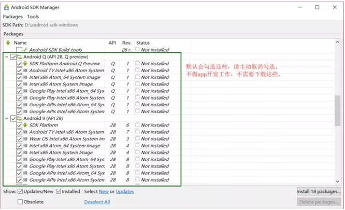This screenshot has width=345, height=210.
Task: Click the wrench icon beside Android SDK Build-tools
Action: coord(25,50)
